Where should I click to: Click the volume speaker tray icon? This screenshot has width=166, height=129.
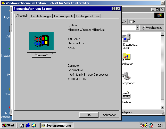[x=146, y=125]
